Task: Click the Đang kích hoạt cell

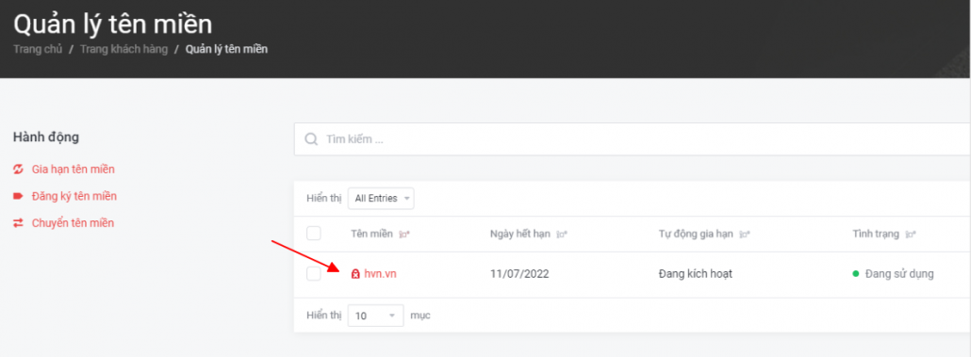Action: click(x=696, y=273)
